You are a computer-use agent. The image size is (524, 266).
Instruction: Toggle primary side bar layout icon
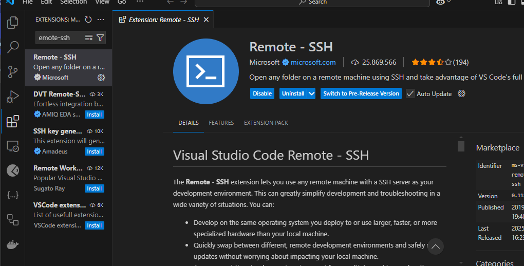(511, 2)
